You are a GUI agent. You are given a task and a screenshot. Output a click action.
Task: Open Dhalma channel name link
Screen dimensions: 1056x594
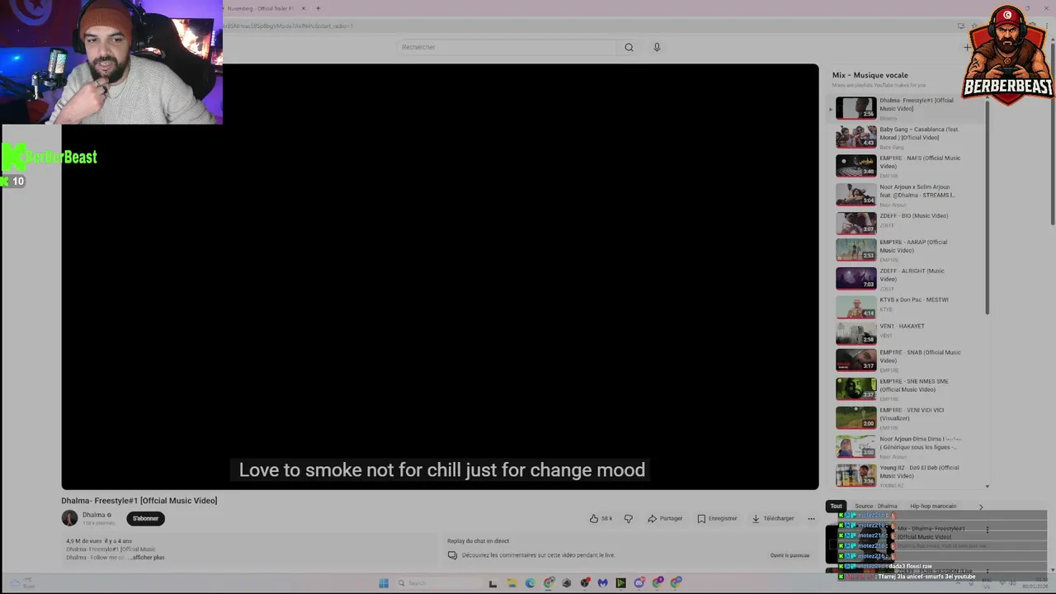pos(93,515)
